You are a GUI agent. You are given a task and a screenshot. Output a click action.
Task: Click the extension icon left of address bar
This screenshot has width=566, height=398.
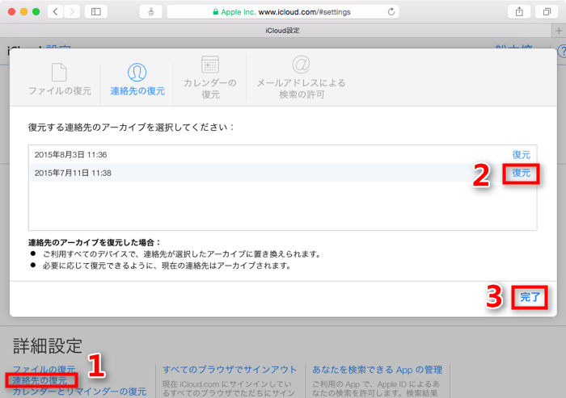151,12
